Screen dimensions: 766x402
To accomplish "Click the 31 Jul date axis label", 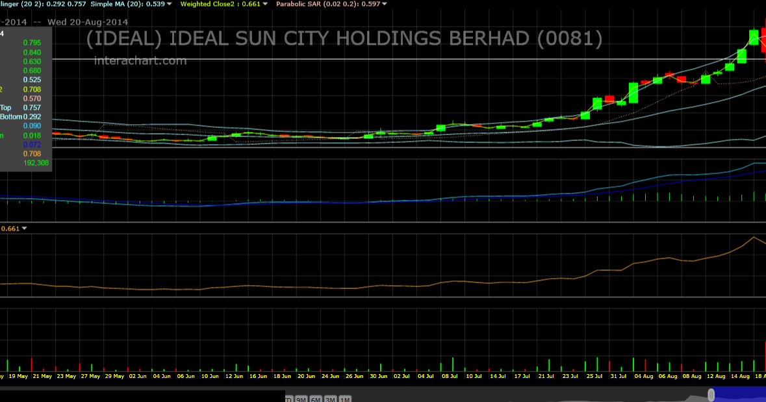I will click(618, 376).
